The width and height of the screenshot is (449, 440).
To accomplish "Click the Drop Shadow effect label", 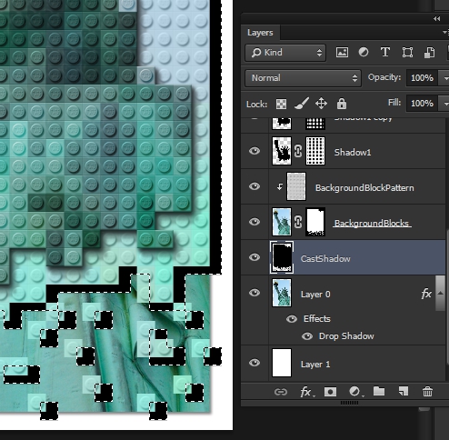I will point(346,336).
